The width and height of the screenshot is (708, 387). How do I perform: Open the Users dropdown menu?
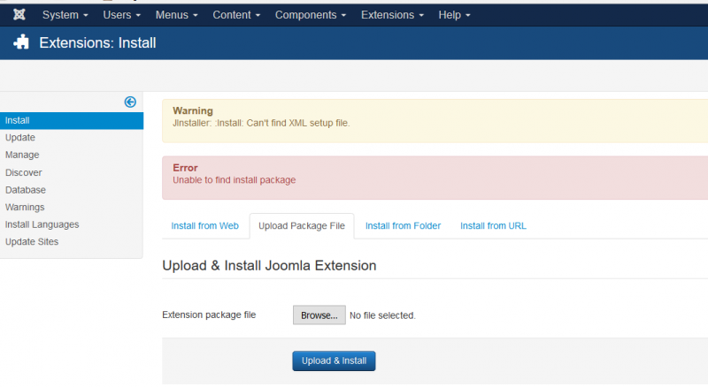(121, 15)
